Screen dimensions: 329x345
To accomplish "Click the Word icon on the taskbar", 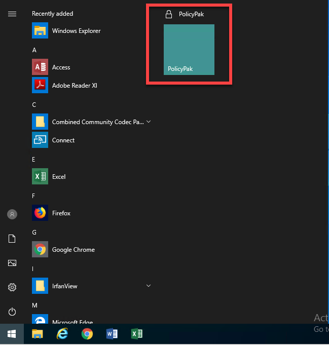I will click(112, 334).
